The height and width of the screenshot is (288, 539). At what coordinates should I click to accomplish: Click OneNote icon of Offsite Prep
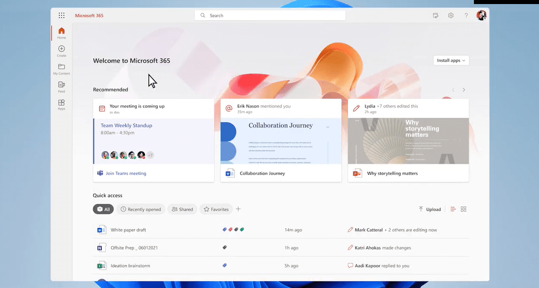click(101, 247)
